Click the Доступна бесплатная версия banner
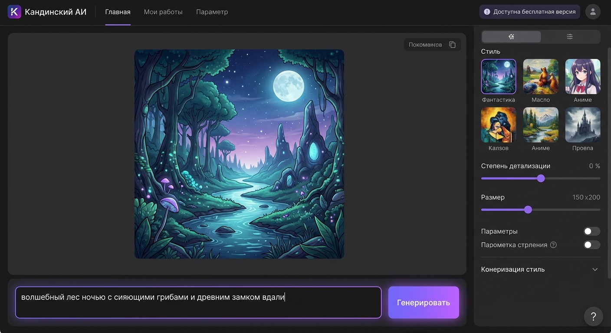 tap(529, 12)
